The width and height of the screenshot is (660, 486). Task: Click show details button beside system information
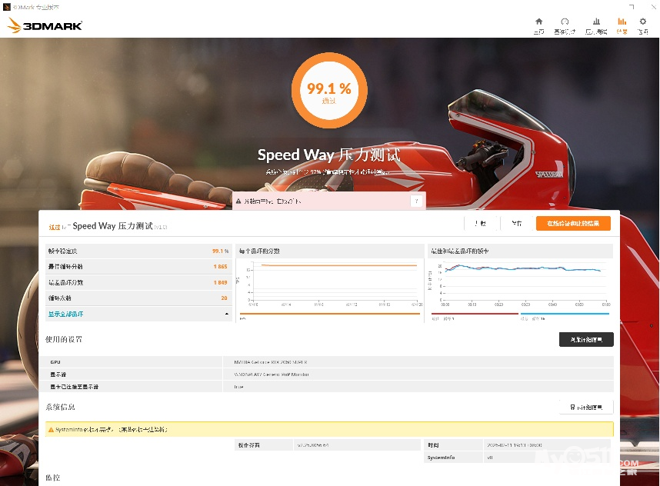pos(585,407)
